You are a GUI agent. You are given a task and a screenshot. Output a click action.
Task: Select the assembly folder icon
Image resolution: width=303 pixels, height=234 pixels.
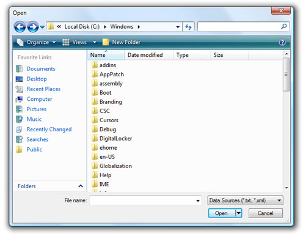[95, 83]
